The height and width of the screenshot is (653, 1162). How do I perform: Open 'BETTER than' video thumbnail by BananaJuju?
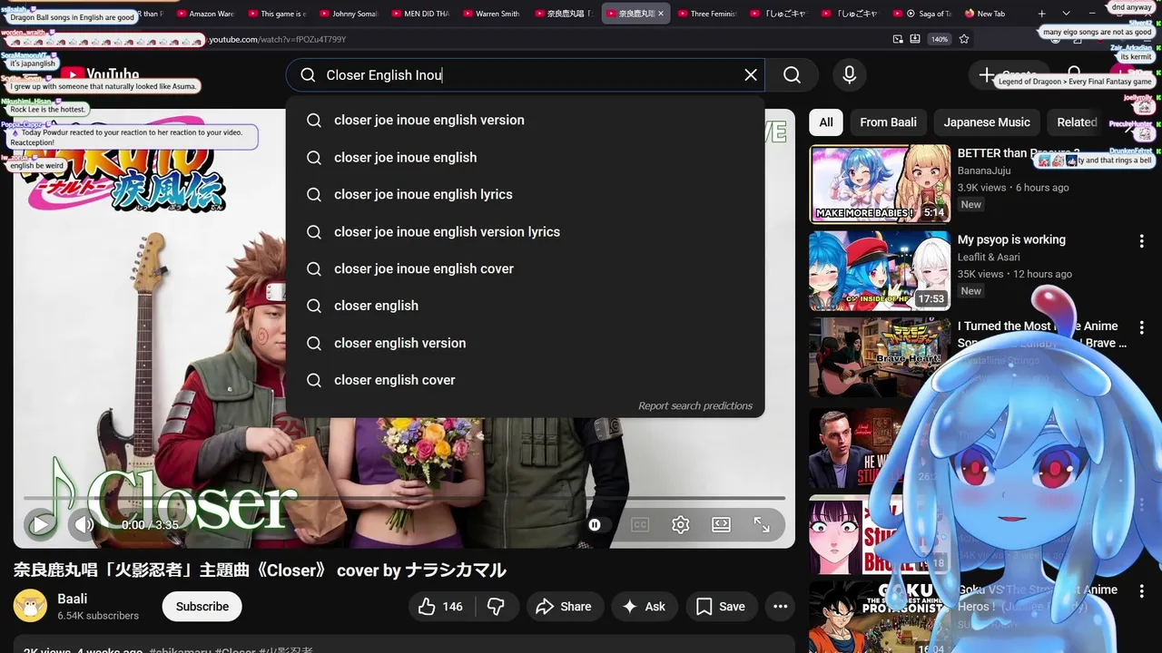[x=880, y=184]
